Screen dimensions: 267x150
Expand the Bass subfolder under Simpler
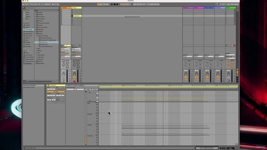pos(37,49)
